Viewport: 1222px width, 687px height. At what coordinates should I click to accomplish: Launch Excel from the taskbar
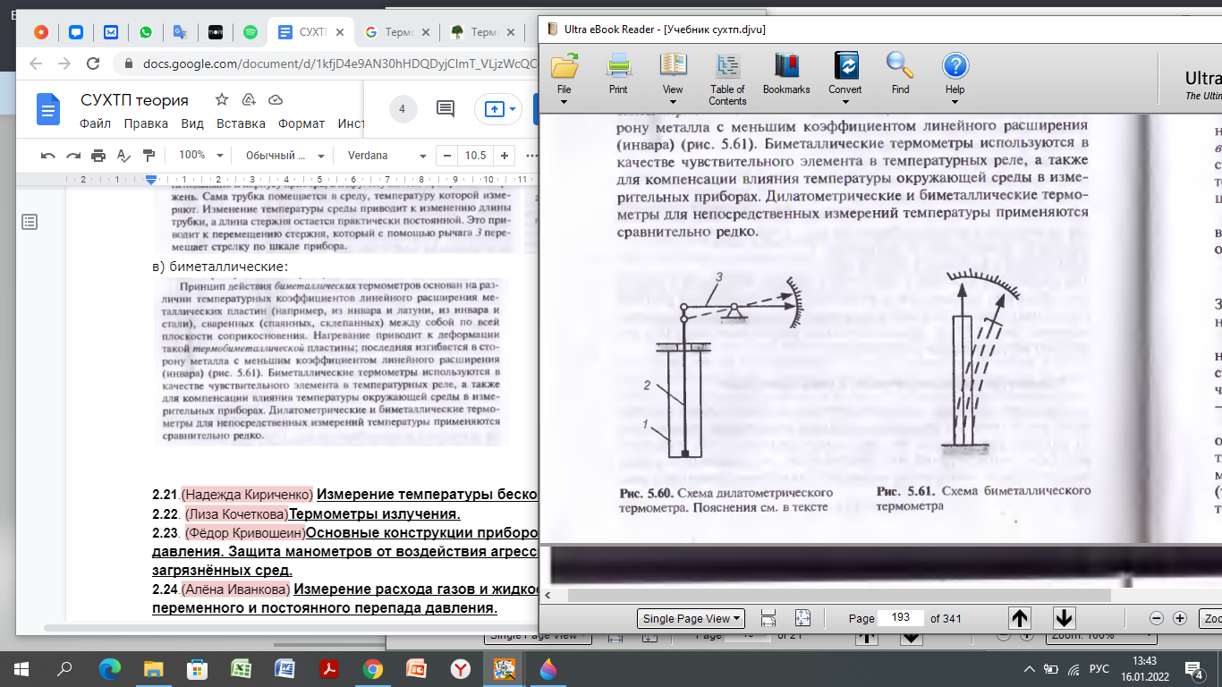pos(241,668)
